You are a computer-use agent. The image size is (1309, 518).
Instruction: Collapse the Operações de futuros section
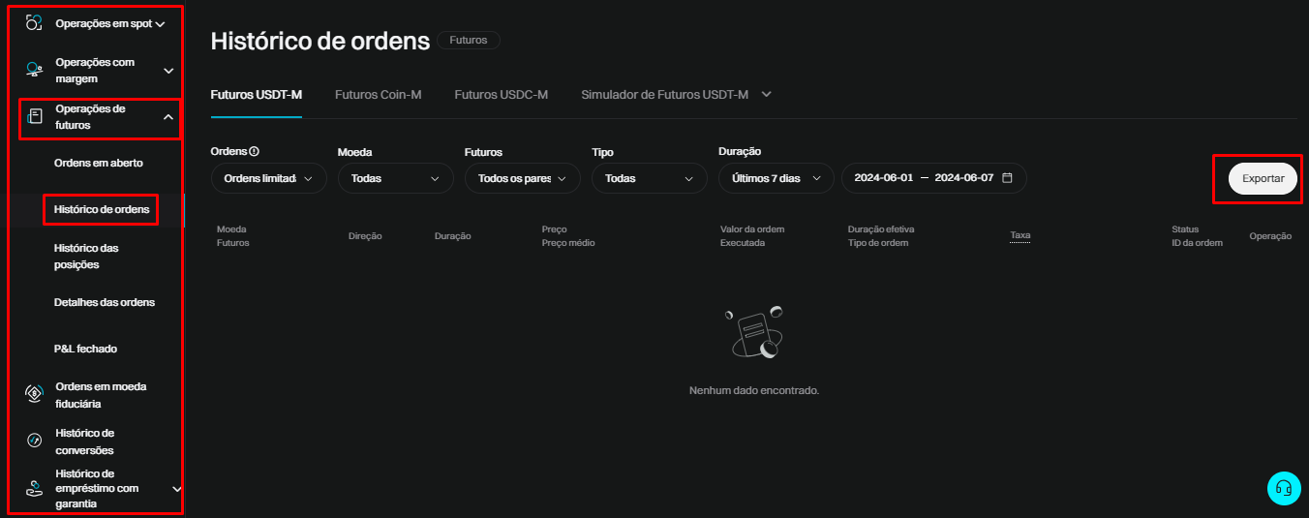coord(167,117)
